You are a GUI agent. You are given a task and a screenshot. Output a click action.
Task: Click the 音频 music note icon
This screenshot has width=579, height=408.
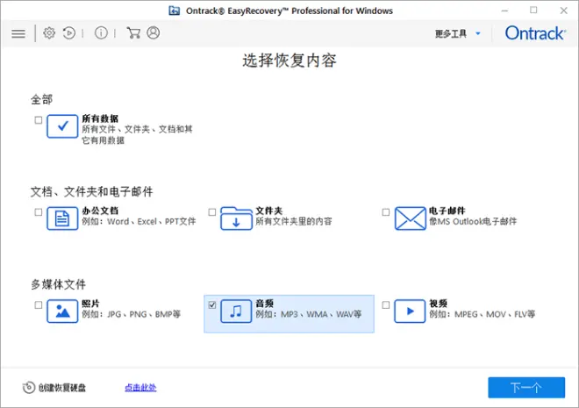tap(236, 311)
